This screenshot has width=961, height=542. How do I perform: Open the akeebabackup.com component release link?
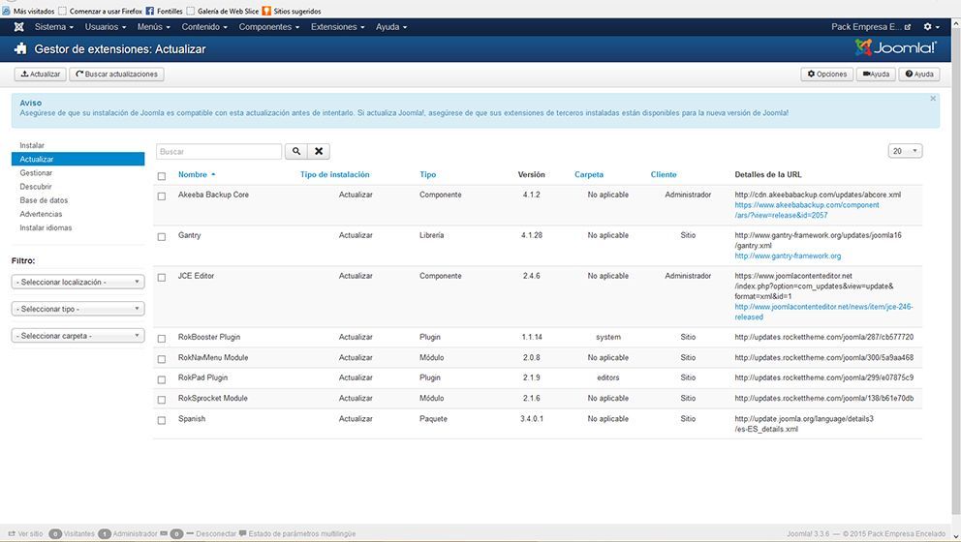click(x=807, y=210)
